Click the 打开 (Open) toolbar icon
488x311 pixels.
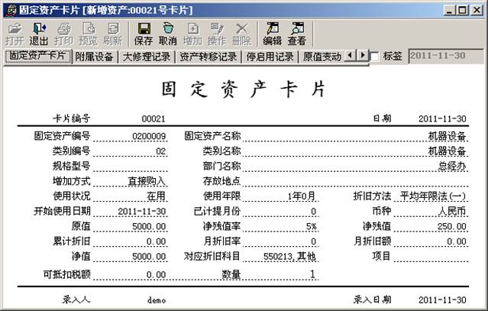point(15,34)
